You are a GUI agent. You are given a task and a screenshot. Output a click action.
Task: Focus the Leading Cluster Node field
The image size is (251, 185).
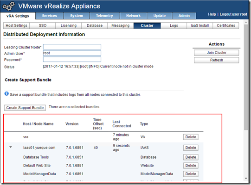pyautogui.click(x=72, y=47)
